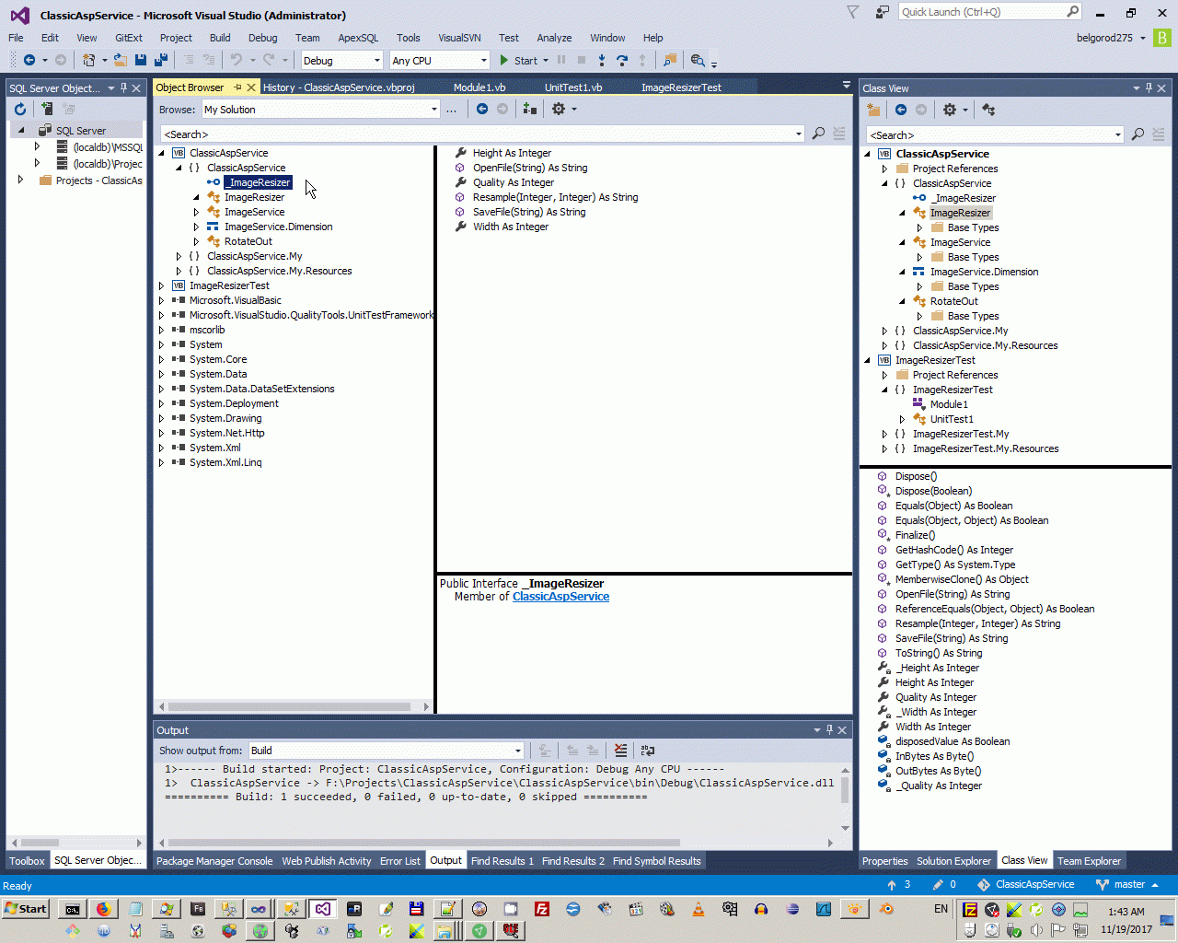Click the Back arrow in Class View

[901, 110]
